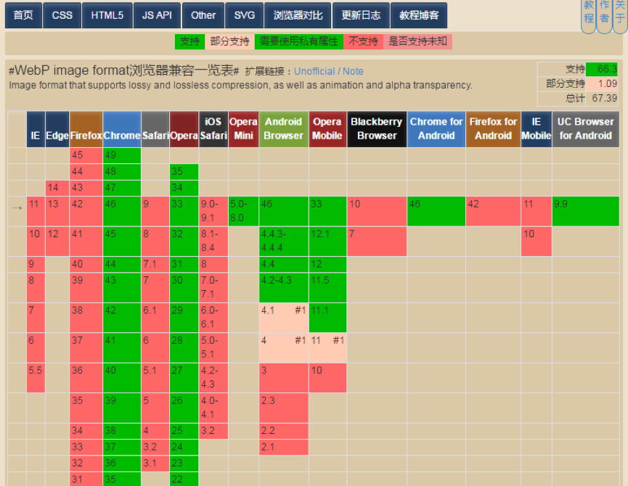This screenshot has height=486, width=628.
Task: Open the 浏览器对比 tab
Action: [298, 15]
